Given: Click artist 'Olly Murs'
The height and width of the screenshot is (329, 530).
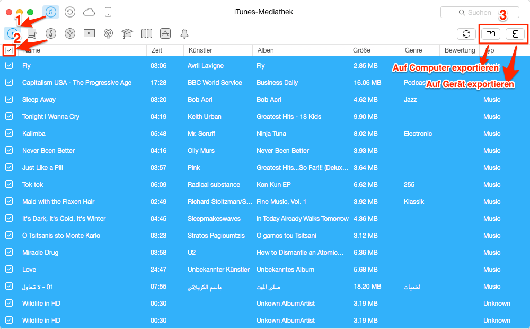Looking at the screenshot, I should click(x=201, y=151).
